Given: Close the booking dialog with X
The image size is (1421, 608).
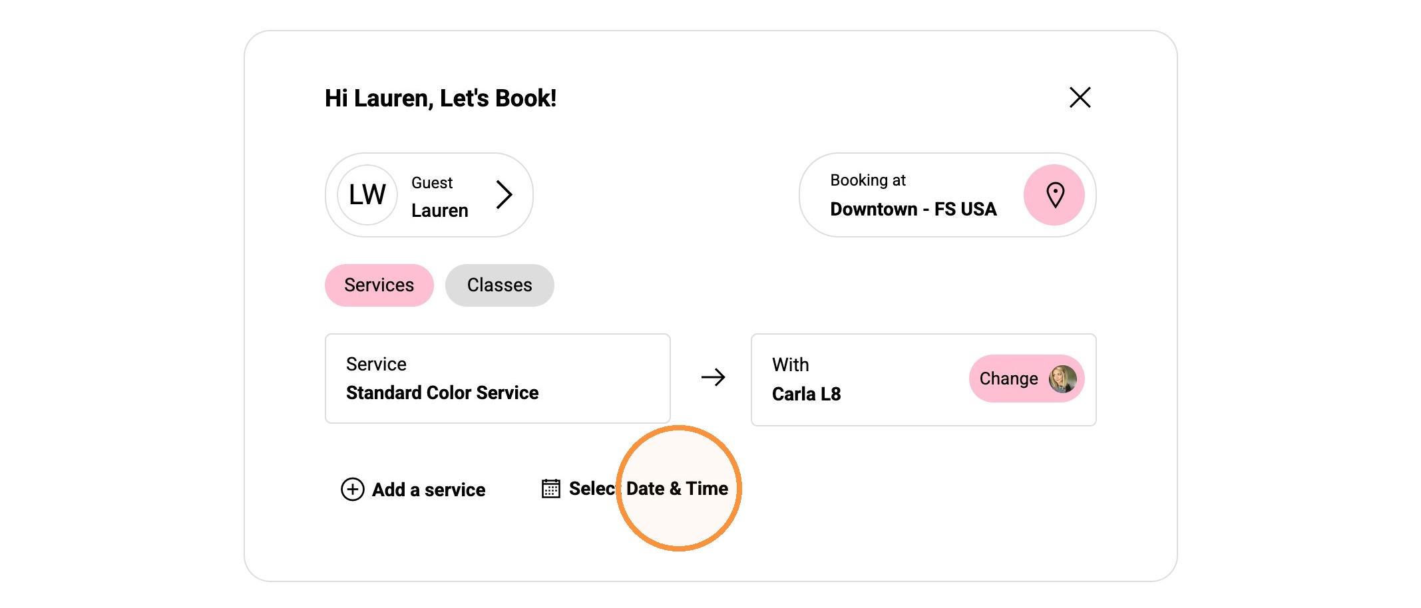Looking at the screenshot, I should click(x=1080, y=97).
